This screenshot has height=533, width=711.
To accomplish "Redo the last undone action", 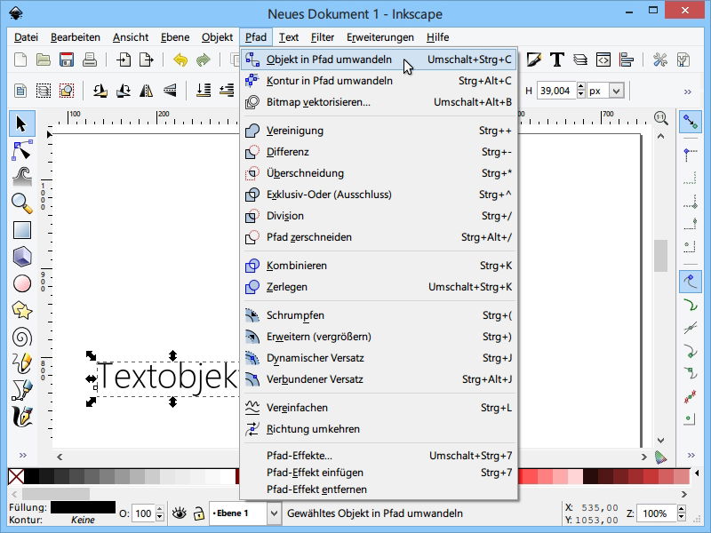I will point(204,60).
